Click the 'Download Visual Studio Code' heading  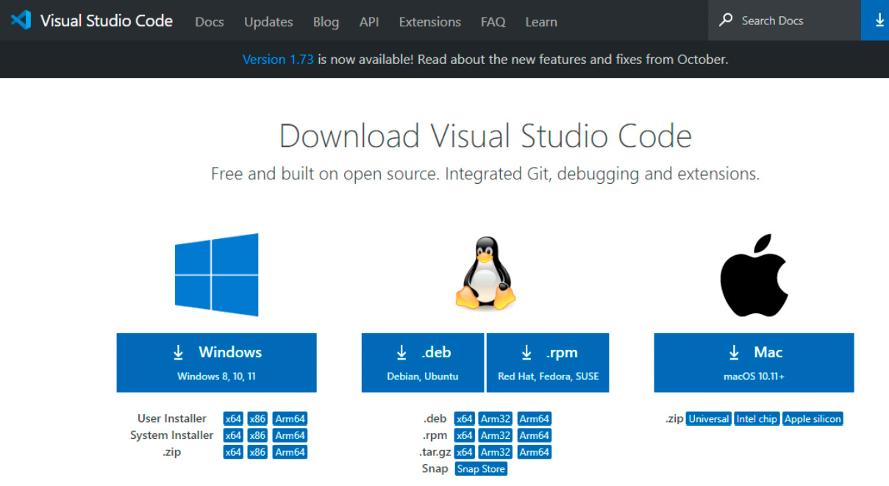(x=485, y=137)
